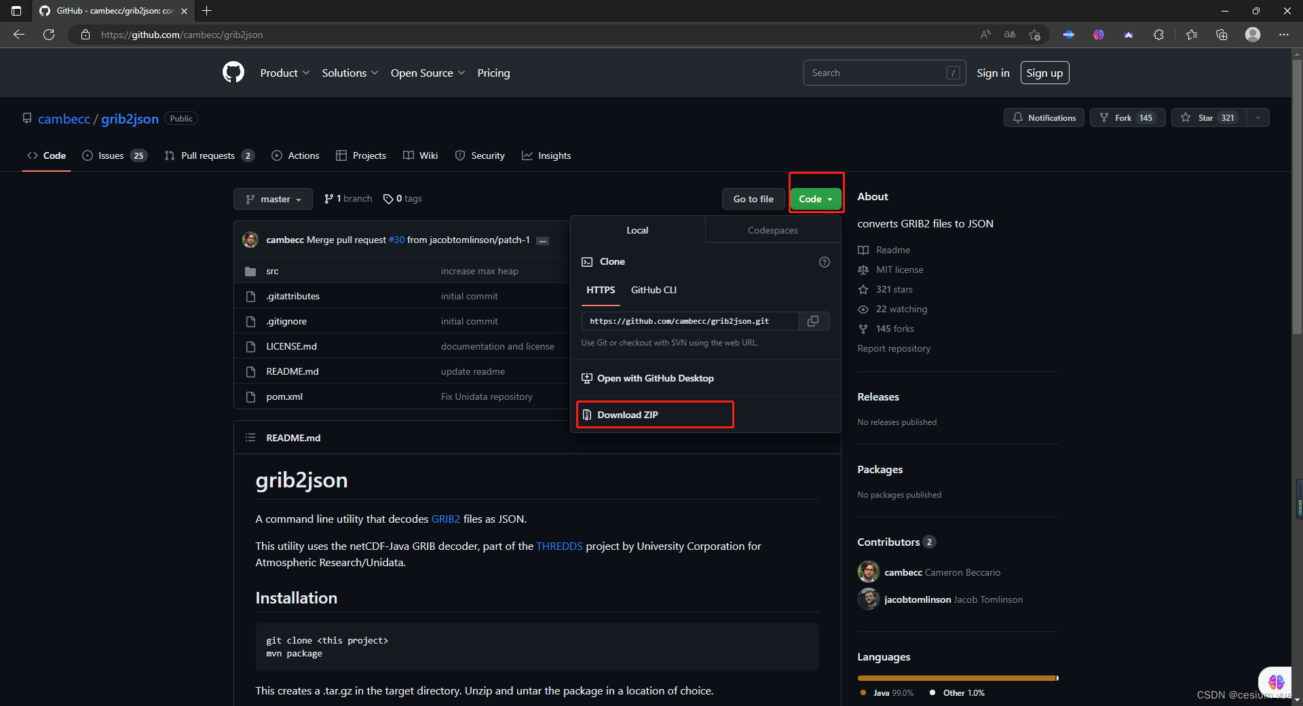Open browser collections icon
Viewport: 1303px width, 706px height.
tap(1222, 35)
